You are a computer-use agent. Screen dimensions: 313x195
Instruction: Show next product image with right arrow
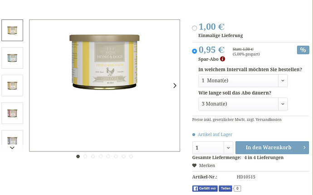pyautogui.click(x=175, y=86)
